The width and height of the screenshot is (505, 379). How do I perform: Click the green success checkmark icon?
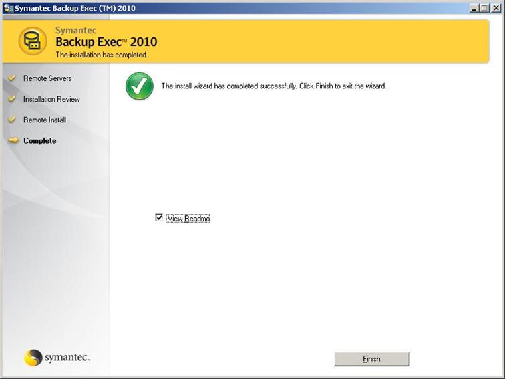(x=140, y=86)
